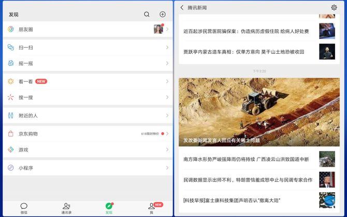
Task: Switch to the 通讯录 contacts tab
Action: coord(66,208)
